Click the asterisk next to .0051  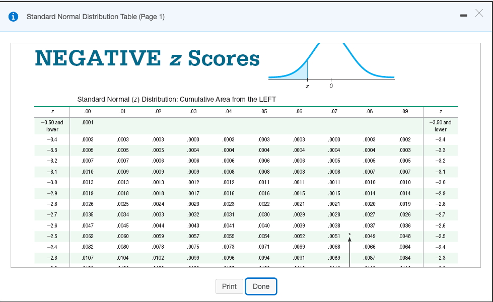pos(349,235)
